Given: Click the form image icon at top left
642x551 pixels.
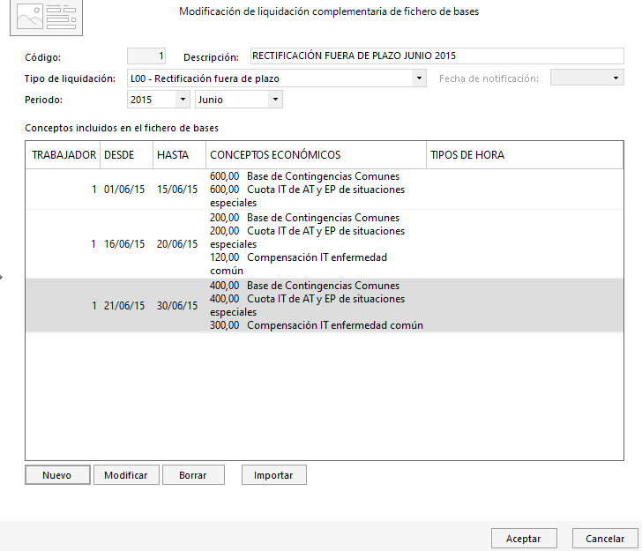Looking at the screenshot, I should [46, 18].
